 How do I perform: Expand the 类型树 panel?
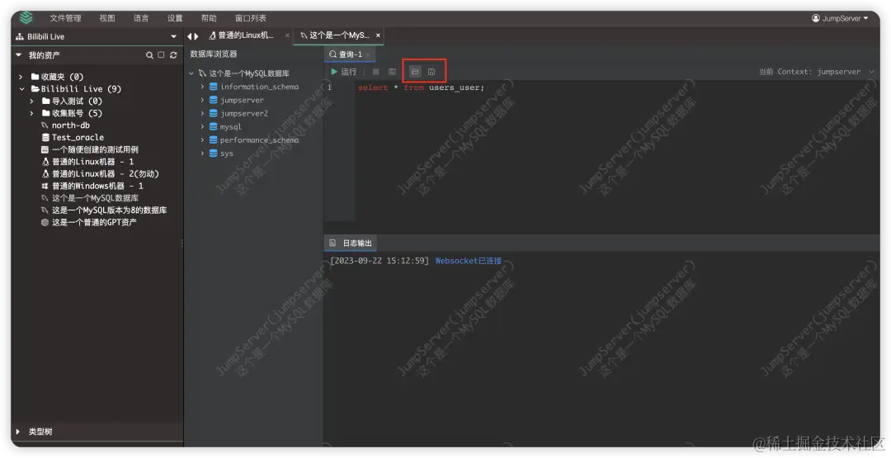point(18,432)
